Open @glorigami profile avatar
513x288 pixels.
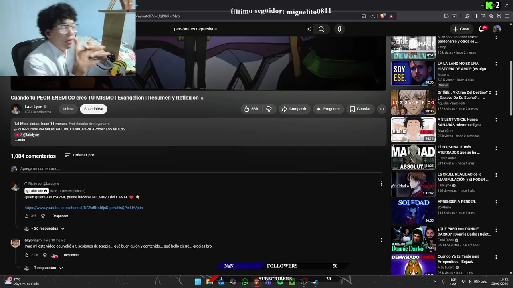pyautogui.click(x=16, y=243)
